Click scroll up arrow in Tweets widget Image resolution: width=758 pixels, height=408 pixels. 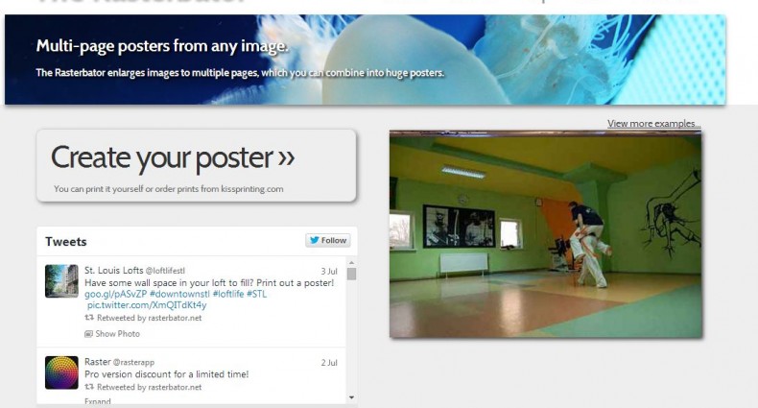pos(351,262)
